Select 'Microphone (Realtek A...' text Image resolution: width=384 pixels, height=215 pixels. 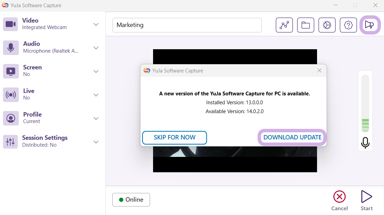(x=51, y=51)
